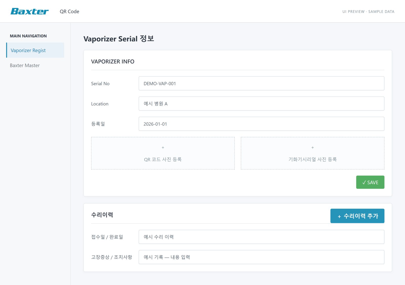Upload a photo via QR 코드 사진 등록
Viewport: 405px width, 285px height.
[163, 153]
